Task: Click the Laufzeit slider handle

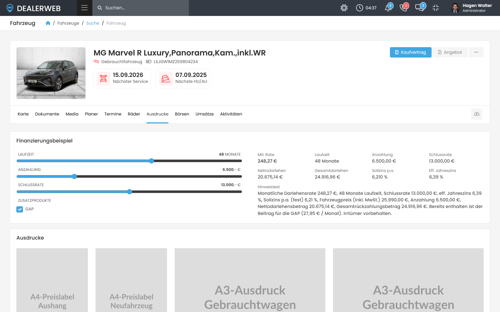Action: click(151, 161)
